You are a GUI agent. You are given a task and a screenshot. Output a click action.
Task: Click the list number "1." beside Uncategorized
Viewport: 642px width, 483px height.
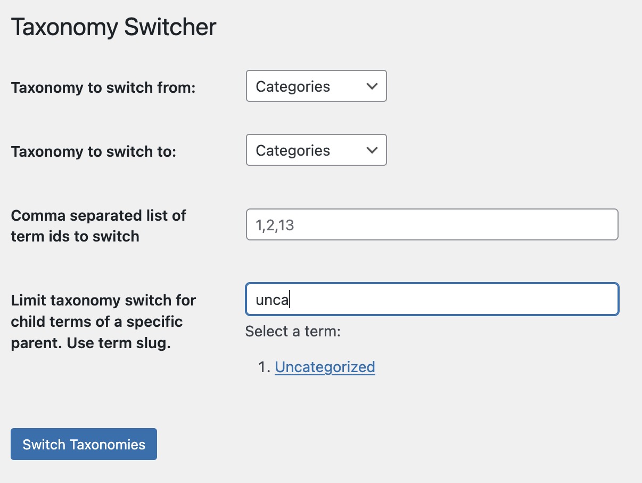[264, 367]
